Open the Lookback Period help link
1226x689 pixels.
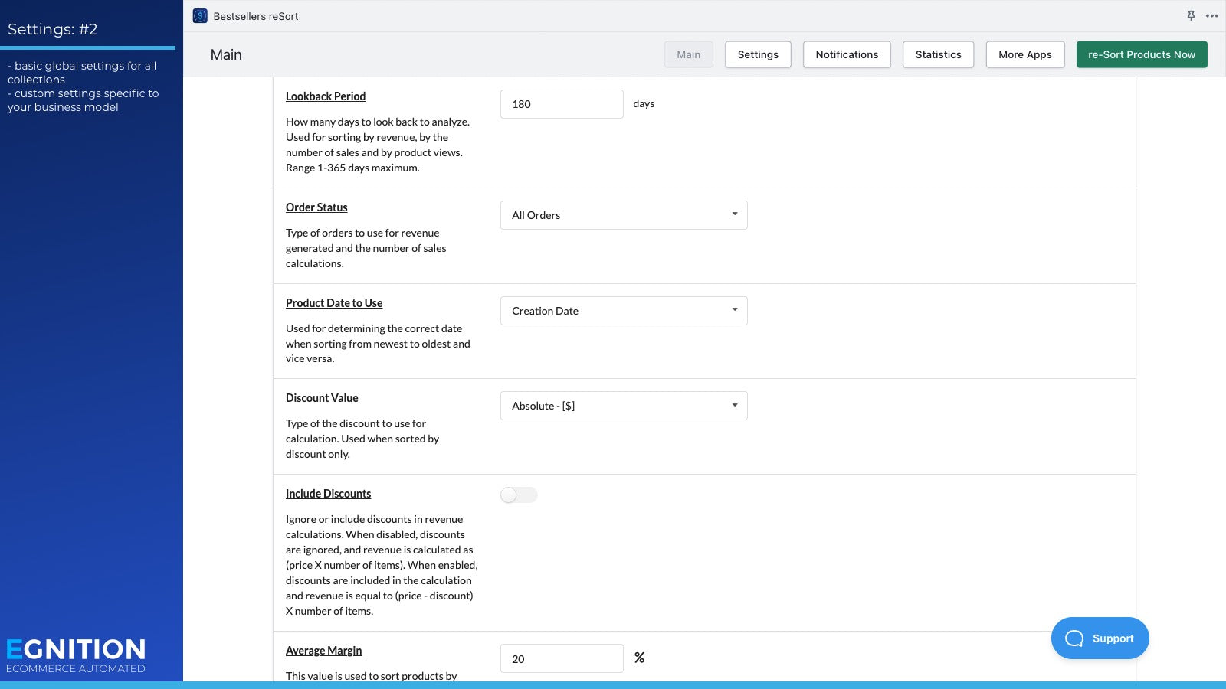tap(325, 96)
